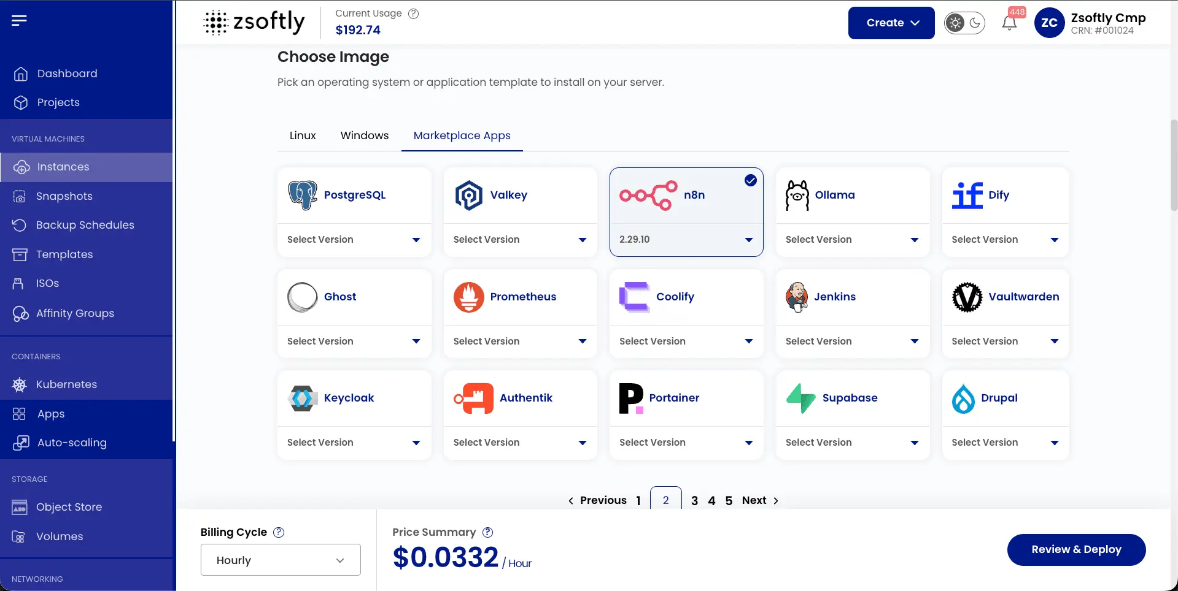Click the Price Summary help icon

[488, 532]
